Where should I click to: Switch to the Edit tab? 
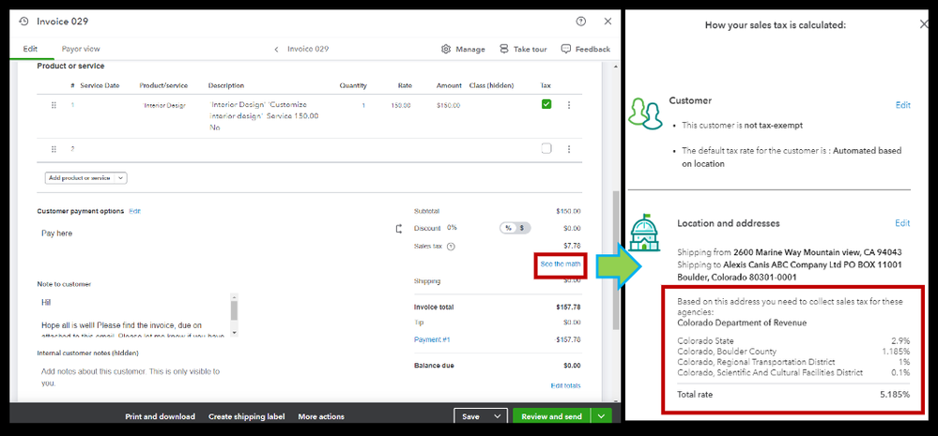(30, 49)
